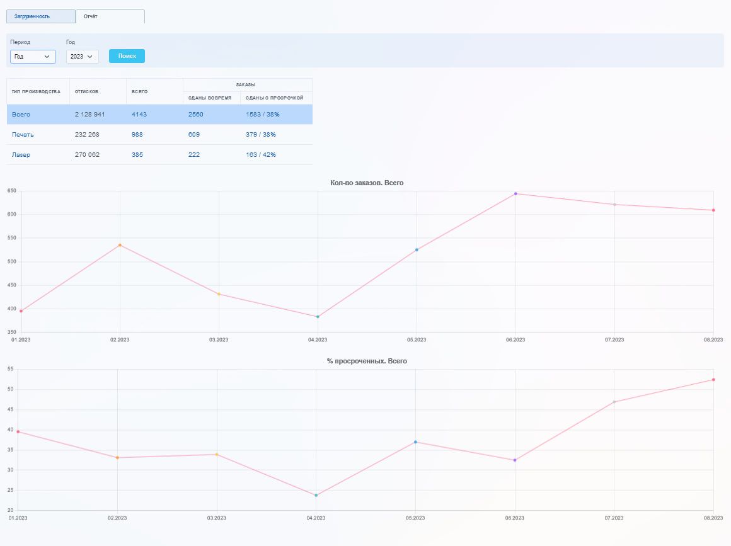
Task: Open the Год 2023 dropdown
Action: click(82, 57)
